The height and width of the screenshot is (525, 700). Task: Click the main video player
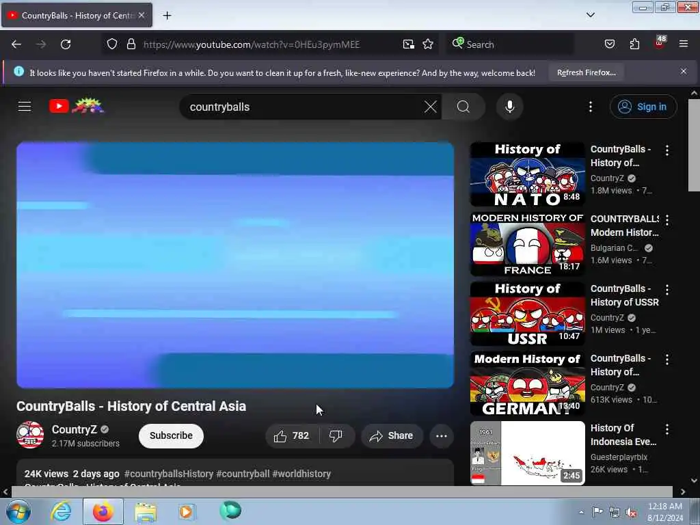click(235, 265)
